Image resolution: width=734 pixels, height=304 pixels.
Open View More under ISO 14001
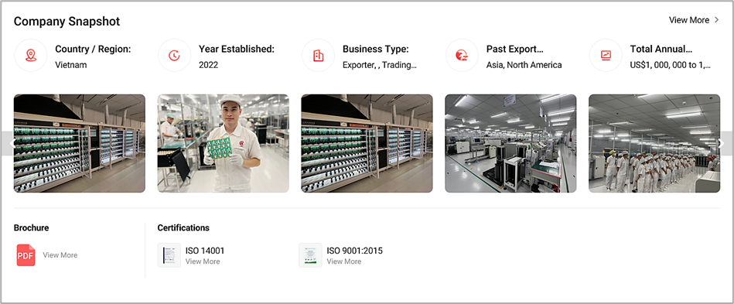click(202, 261)
